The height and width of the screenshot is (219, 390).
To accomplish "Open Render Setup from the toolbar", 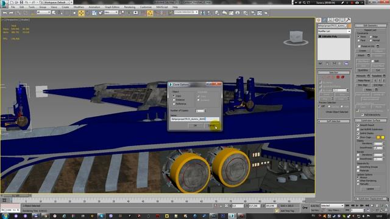I will tap(253, 13).
